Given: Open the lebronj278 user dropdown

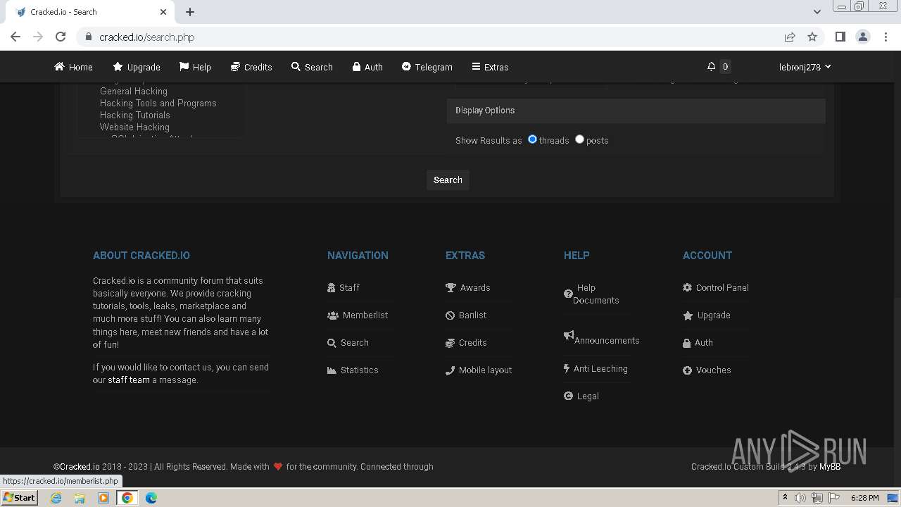Looking at the screenshot, I should tap(805, 67).
